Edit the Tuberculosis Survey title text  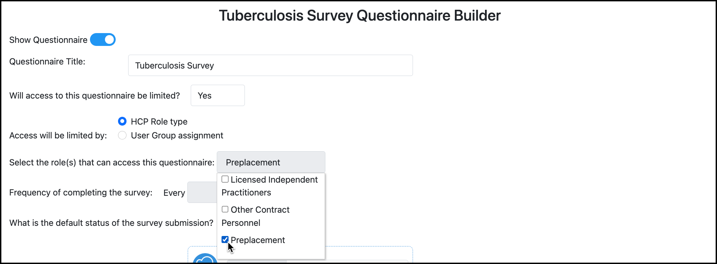tap(175, 65)
